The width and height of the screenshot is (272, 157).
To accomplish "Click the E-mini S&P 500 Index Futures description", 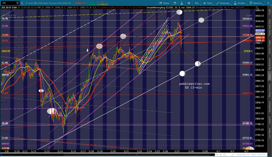I will point(48,3).
